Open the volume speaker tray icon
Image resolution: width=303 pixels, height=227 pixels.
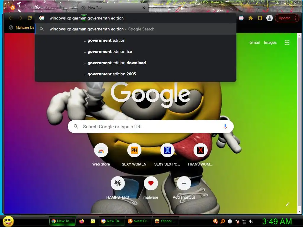tap(251, 221)
